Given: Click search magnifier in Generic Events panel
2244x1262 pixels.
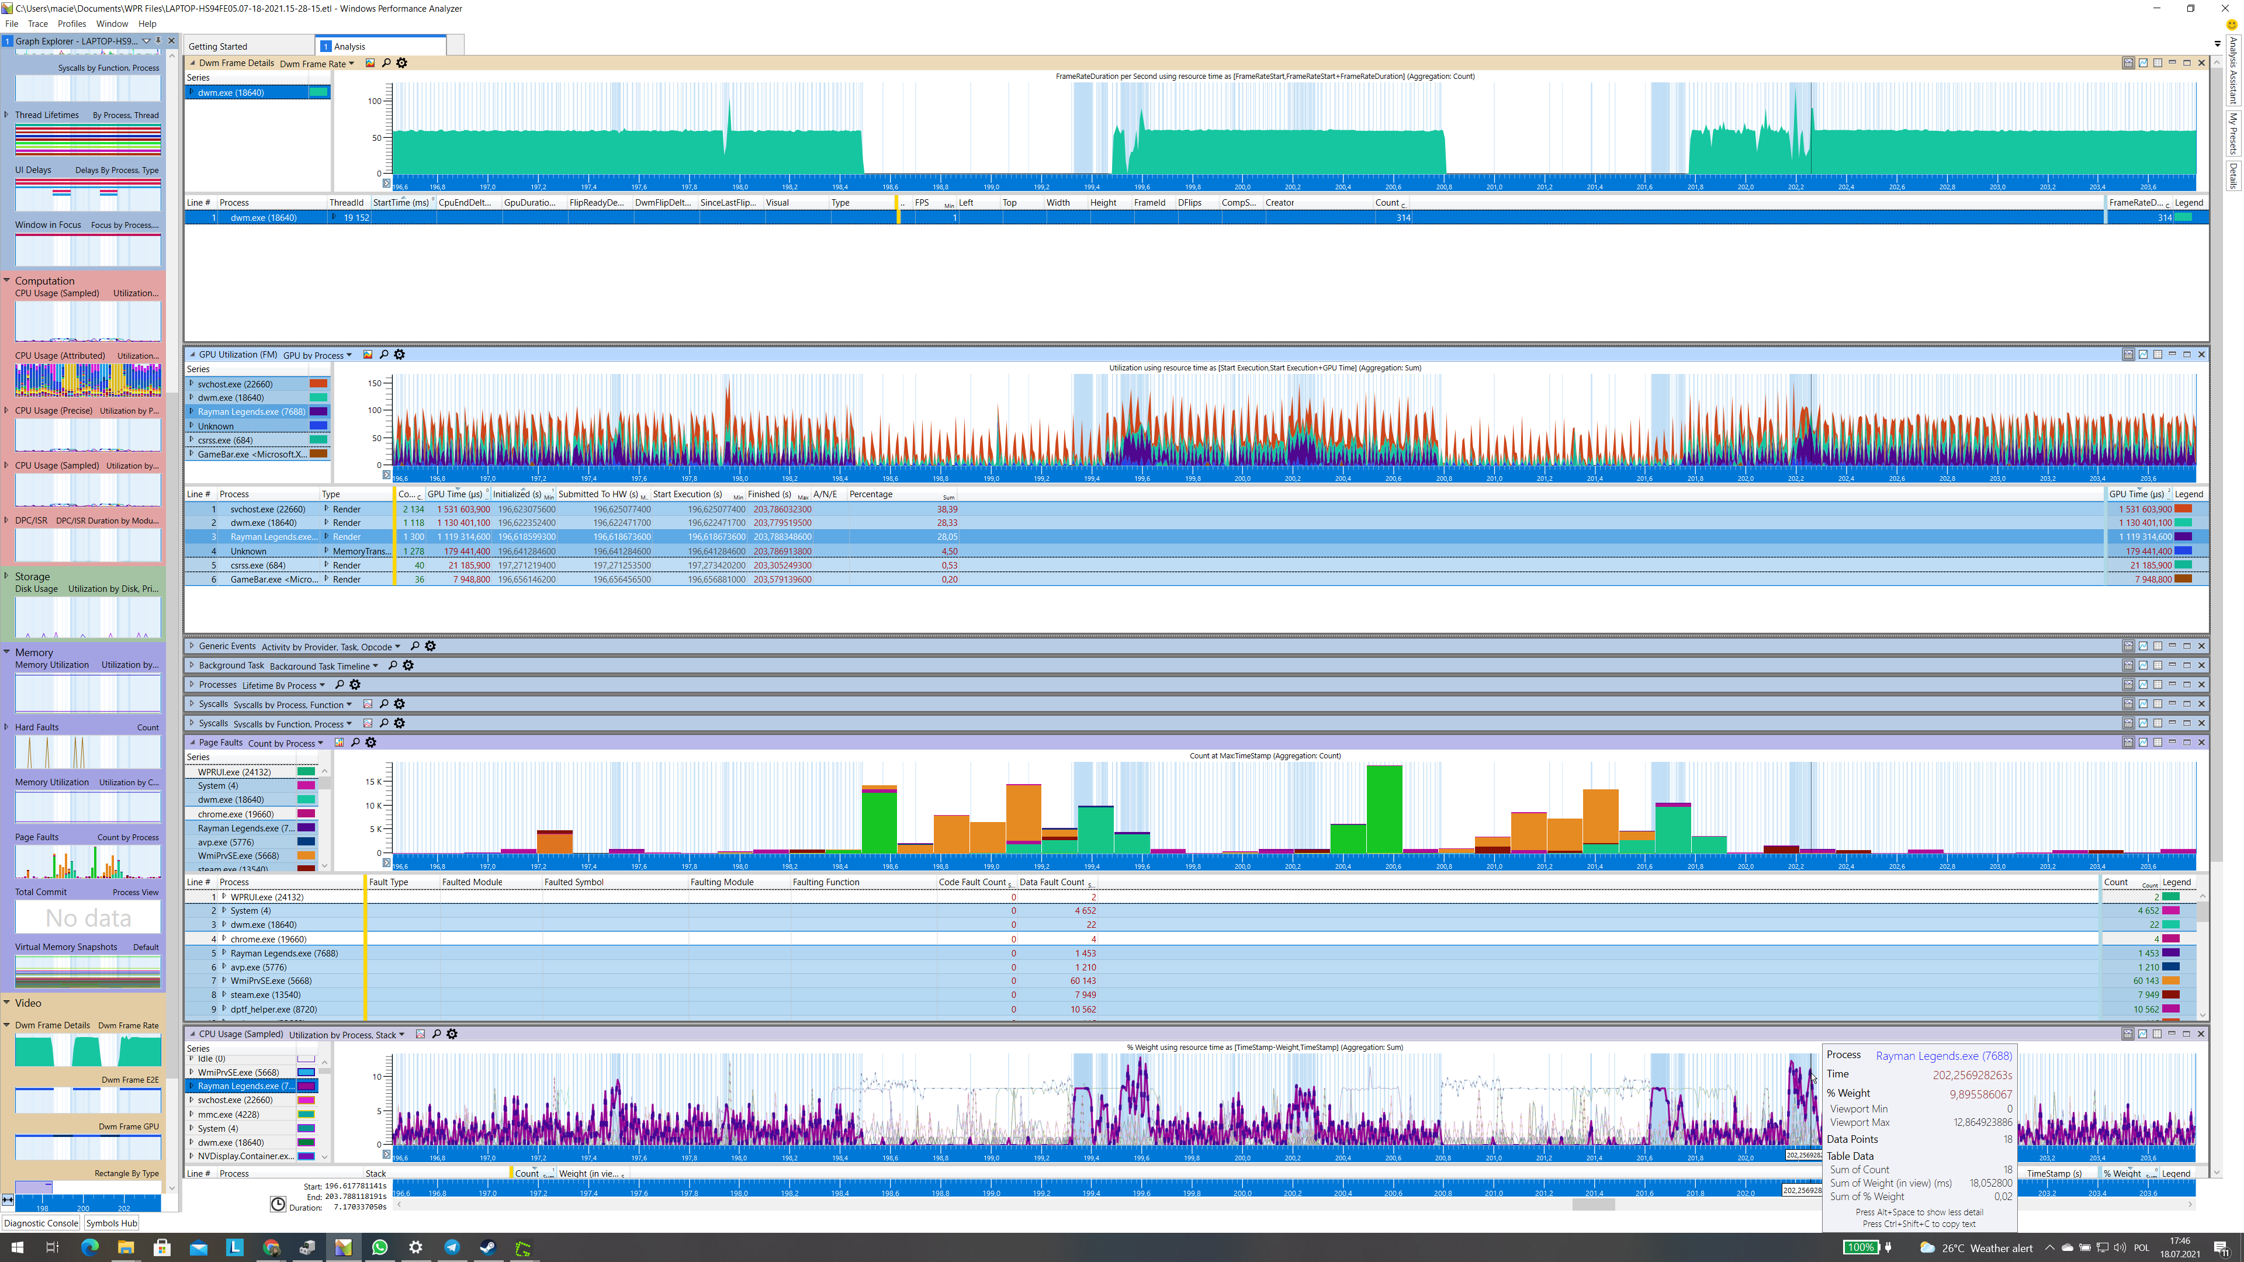Looking at the screenshot, I should coord(415,646).
